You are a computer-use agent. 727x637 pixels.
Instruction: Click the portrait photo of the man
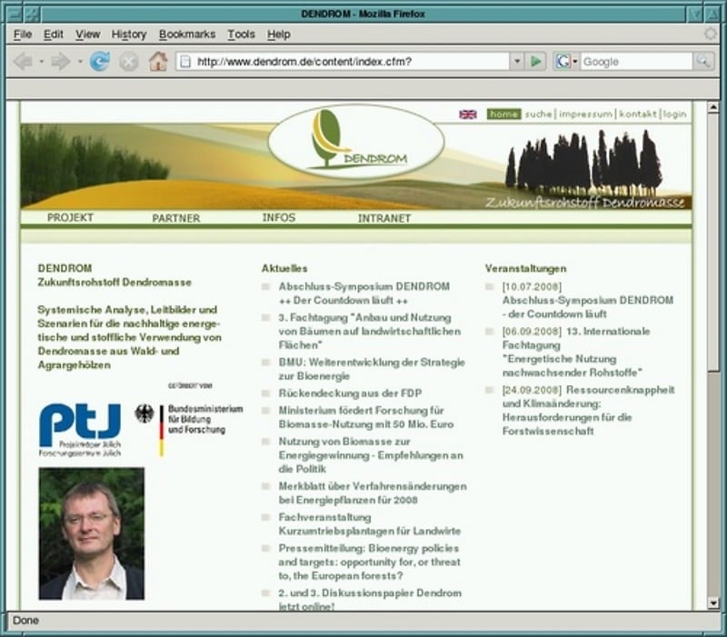click(x=92, y=533)
